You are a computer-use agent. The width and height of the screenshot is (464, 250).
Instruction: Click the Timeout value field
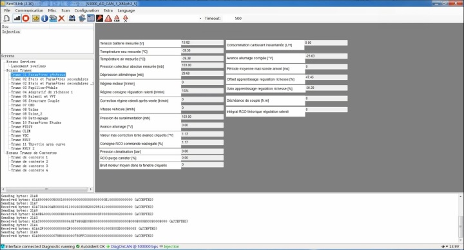[x=238, y=18]
